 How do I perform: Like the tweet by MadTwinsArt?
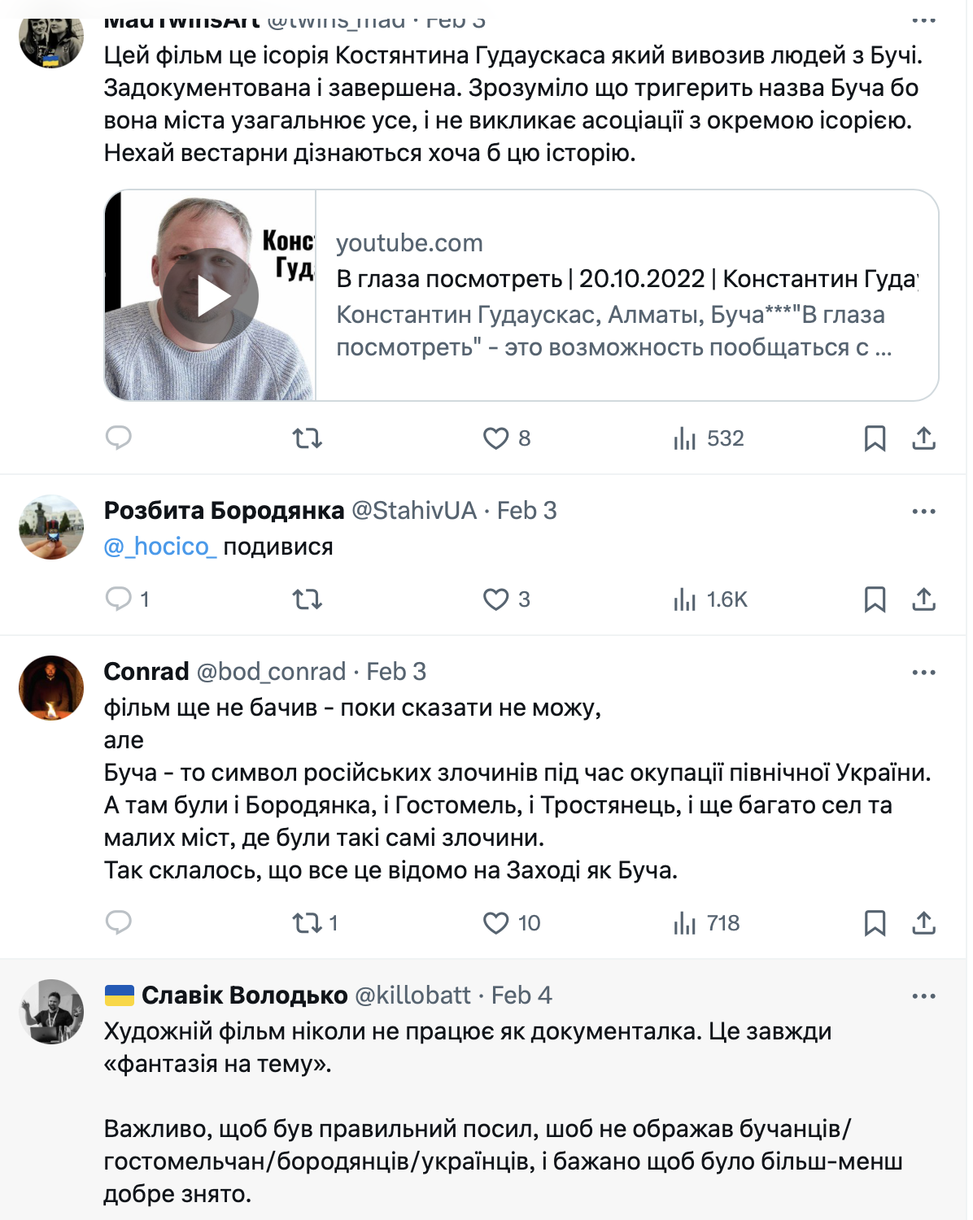click(x=498, y=439)
